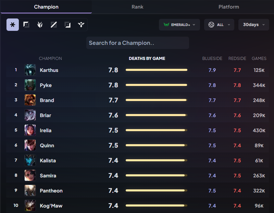Click the EMERALD+ dropdown chevron
This screenshot has width=274, height=213.
(x=194, y=25)
